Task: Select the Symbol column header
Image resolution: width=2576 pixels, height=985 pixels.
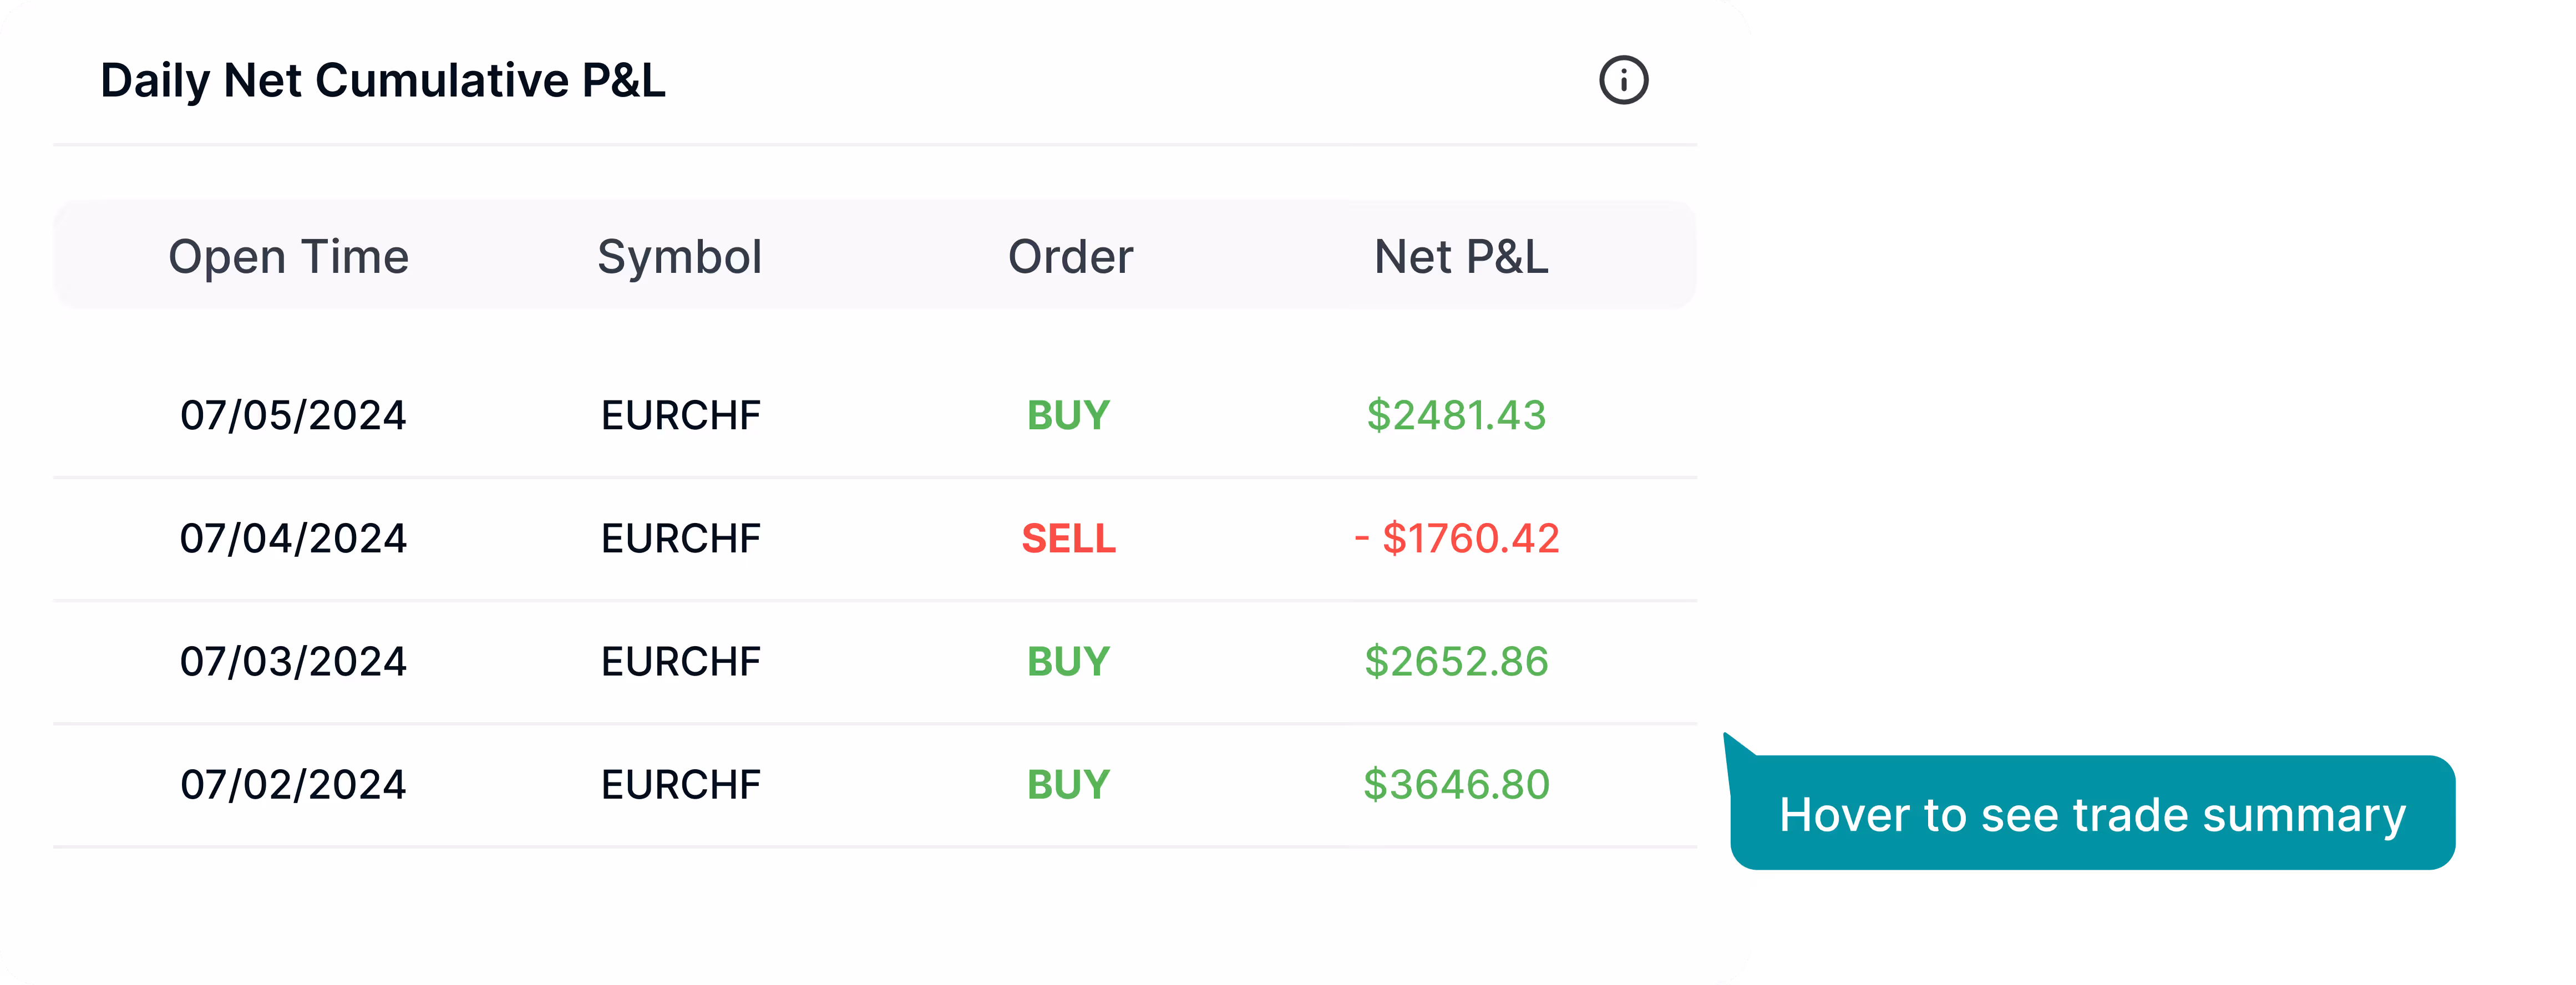Action: [681, 256]
